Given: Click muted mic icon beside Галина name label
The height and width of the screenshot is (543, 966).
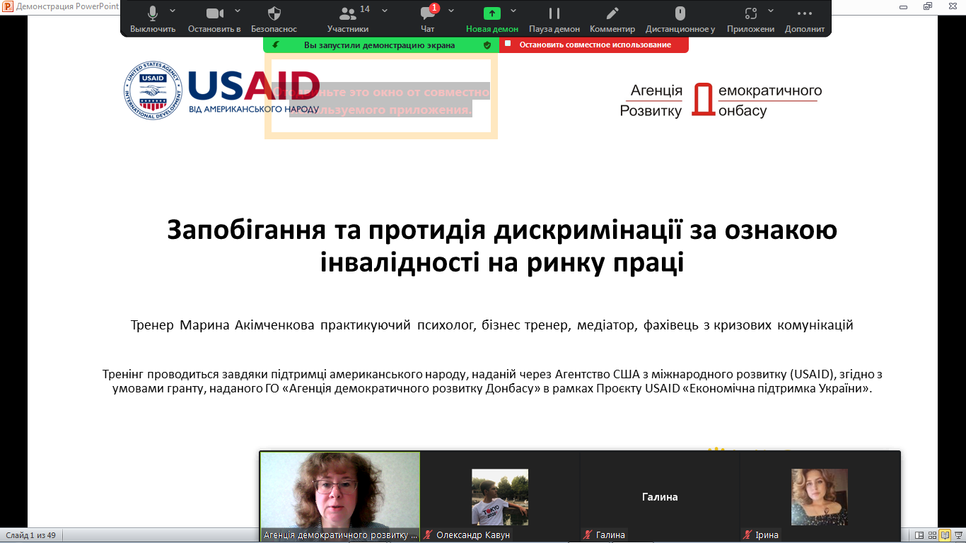Looking at the screenshot, I should point(588,535).
